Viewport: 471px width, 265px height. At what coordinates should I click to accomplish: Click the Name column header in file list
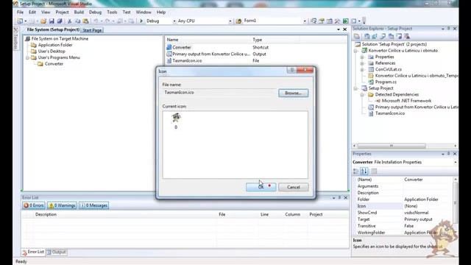[208, 40]
